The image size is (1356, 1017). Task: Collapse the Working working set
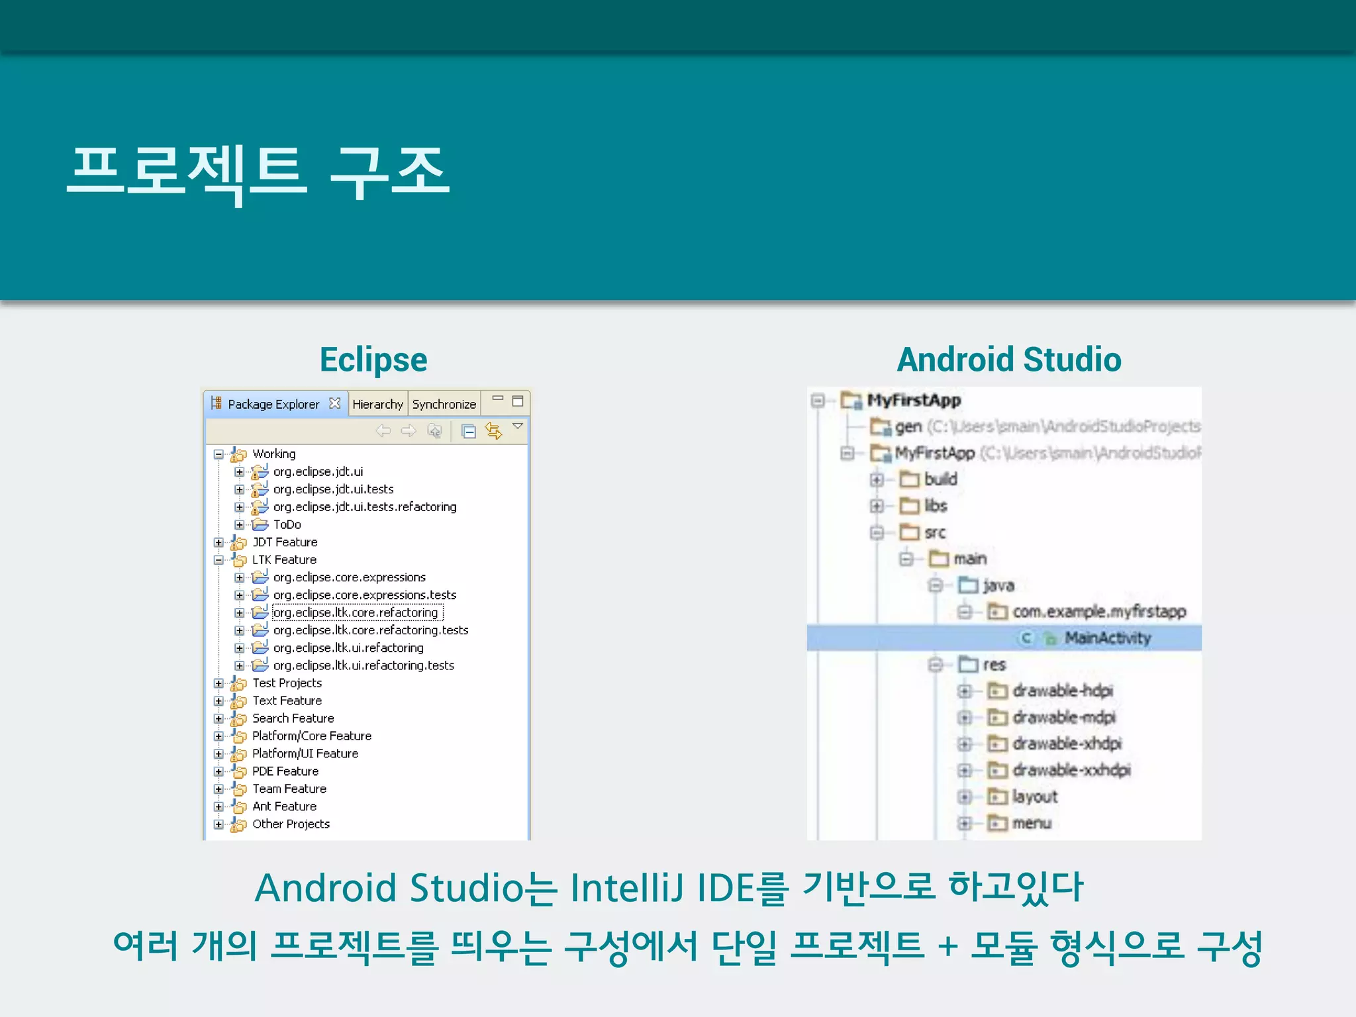coord(218,454)
